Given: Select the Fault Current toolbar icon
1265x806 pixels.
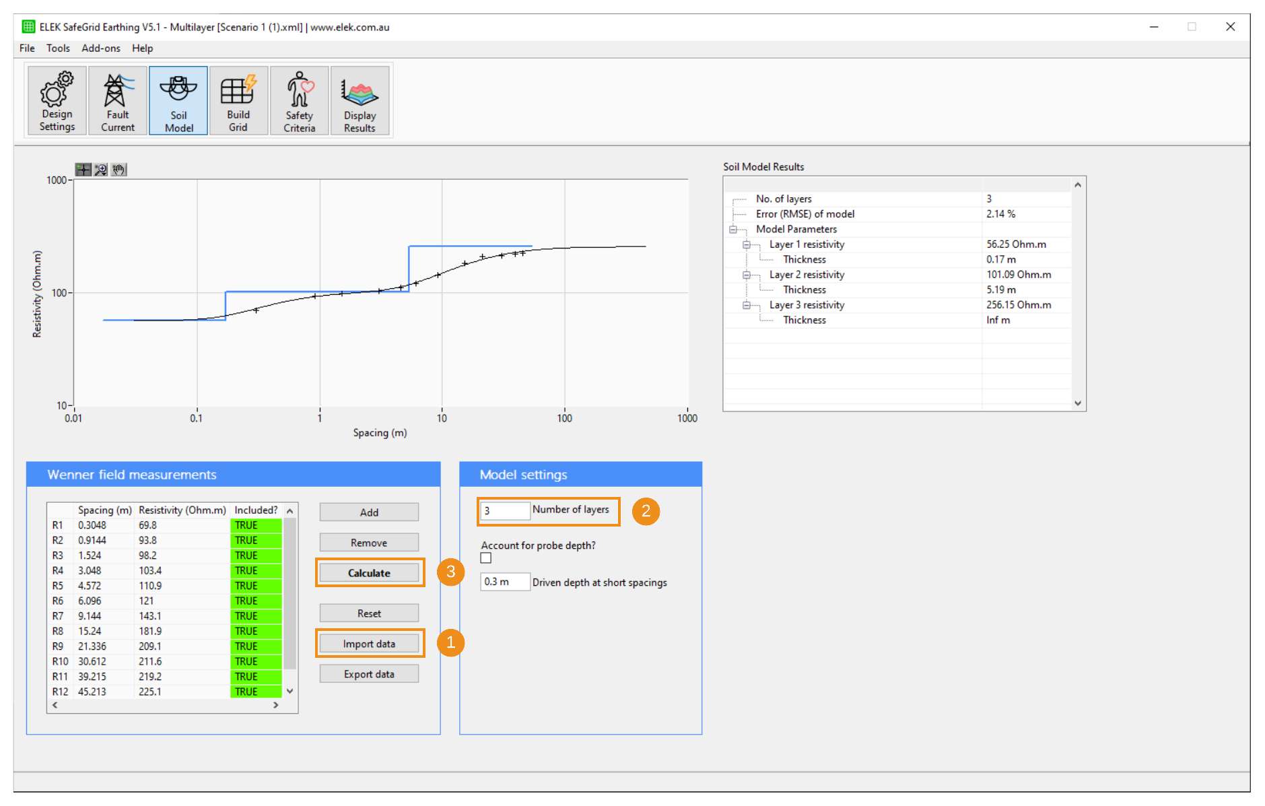Looking at the screenshot, I should [x=117, y=100].
